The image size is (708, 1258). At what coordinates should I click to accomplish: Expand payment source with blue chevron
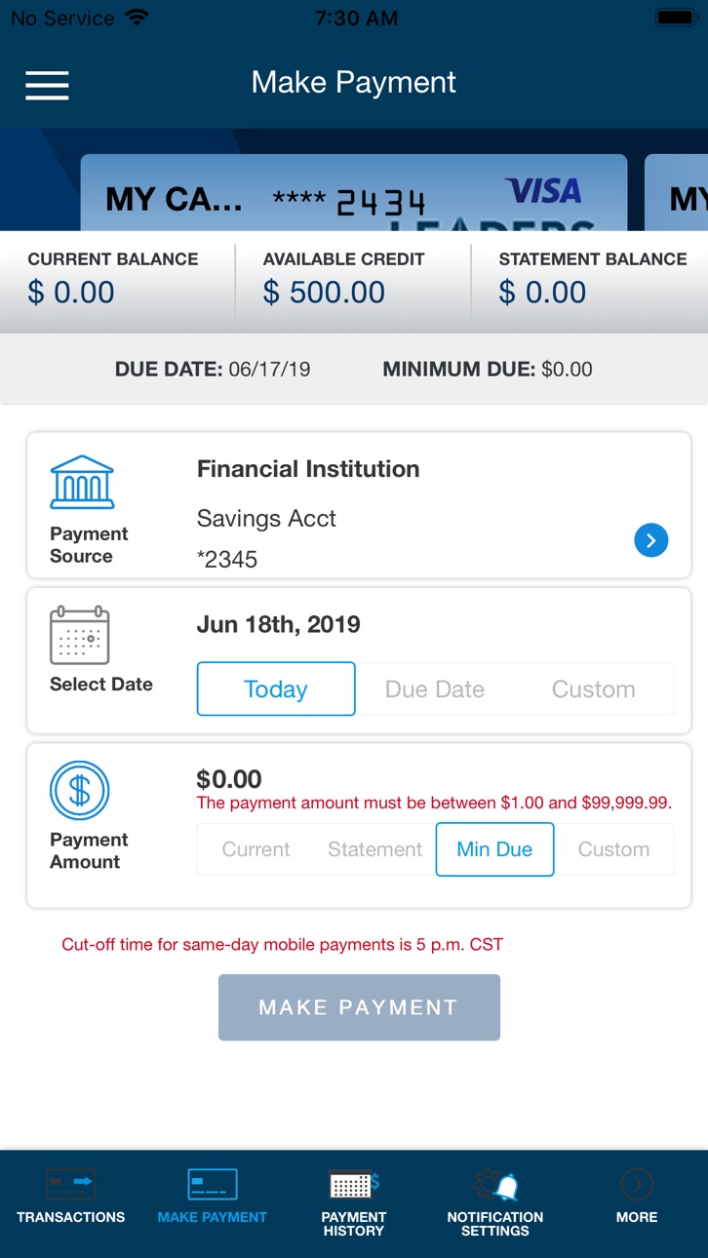[651, 539]
